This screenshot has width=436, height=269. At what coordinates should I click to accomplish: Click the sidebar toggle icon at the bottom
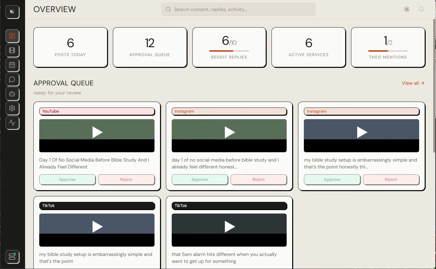point(12,257)
